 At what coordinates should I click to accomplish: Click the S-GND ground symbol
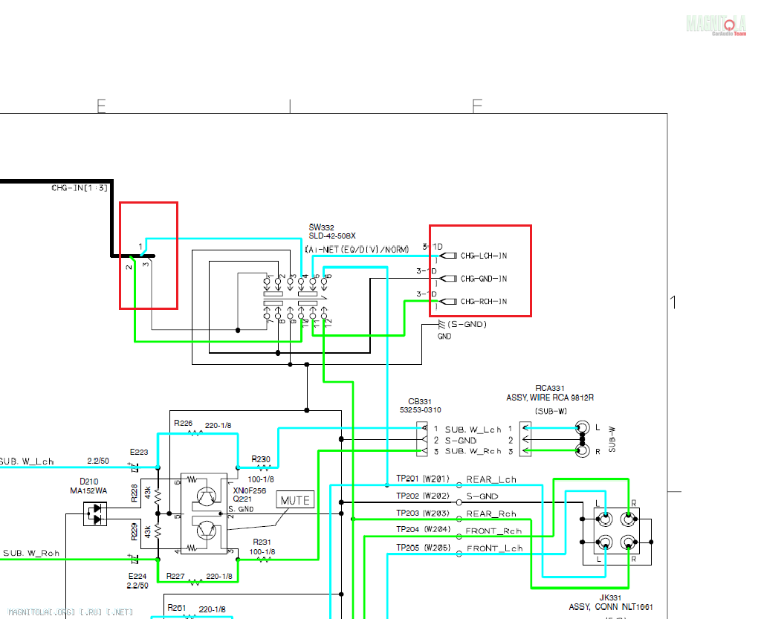click(444, 325)
